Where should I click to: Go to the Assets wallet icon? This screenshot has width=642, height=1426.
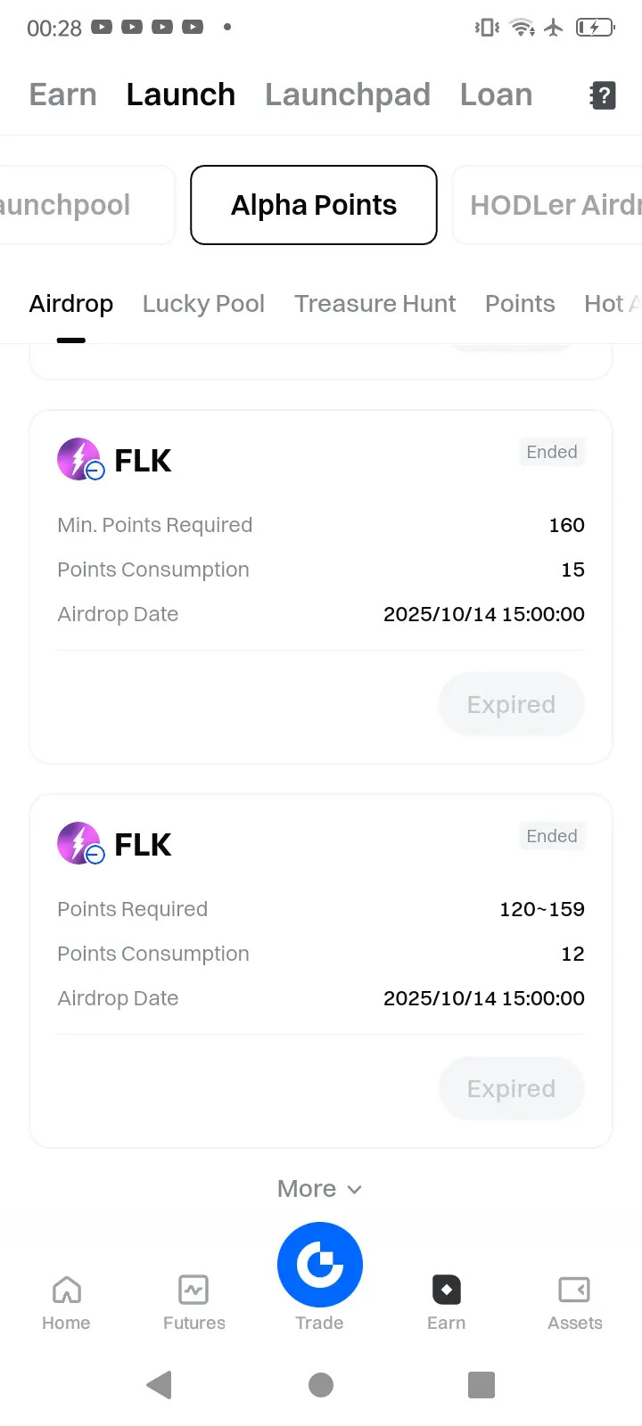pos(574,1290)
